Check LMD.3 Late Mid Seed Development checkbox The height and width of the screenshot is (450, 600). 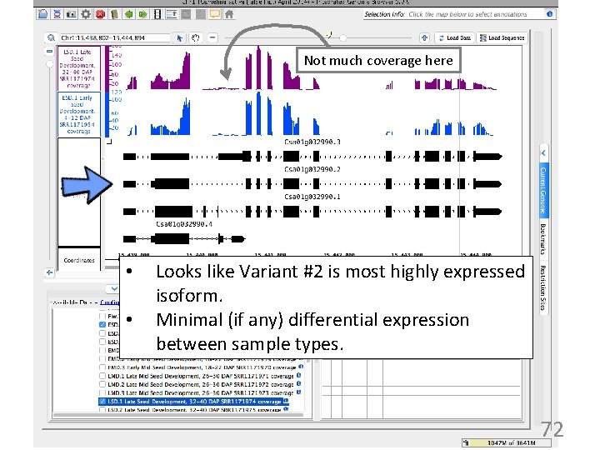[x=102, y=392]
